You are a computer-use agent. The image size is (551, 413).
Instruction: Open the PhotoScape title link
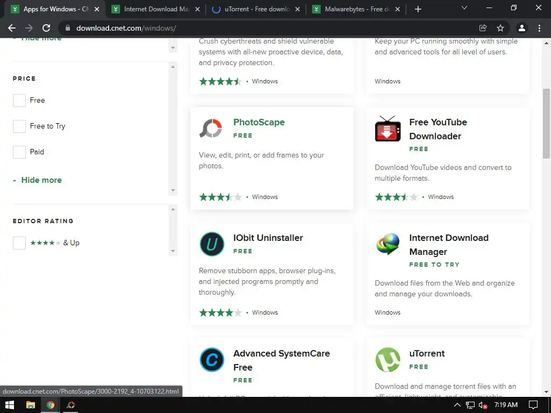[259, 122]
